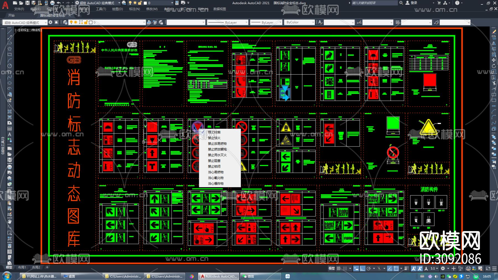Toggle lineweight display in the status bar
This screenshot has height=280, width=498.
click(406, 268)
